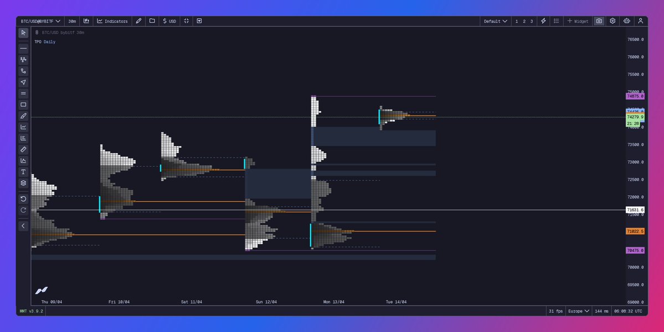Screen dimensions: 664x332
Task: Click the undo arrow
Action: tap(23, 199)
